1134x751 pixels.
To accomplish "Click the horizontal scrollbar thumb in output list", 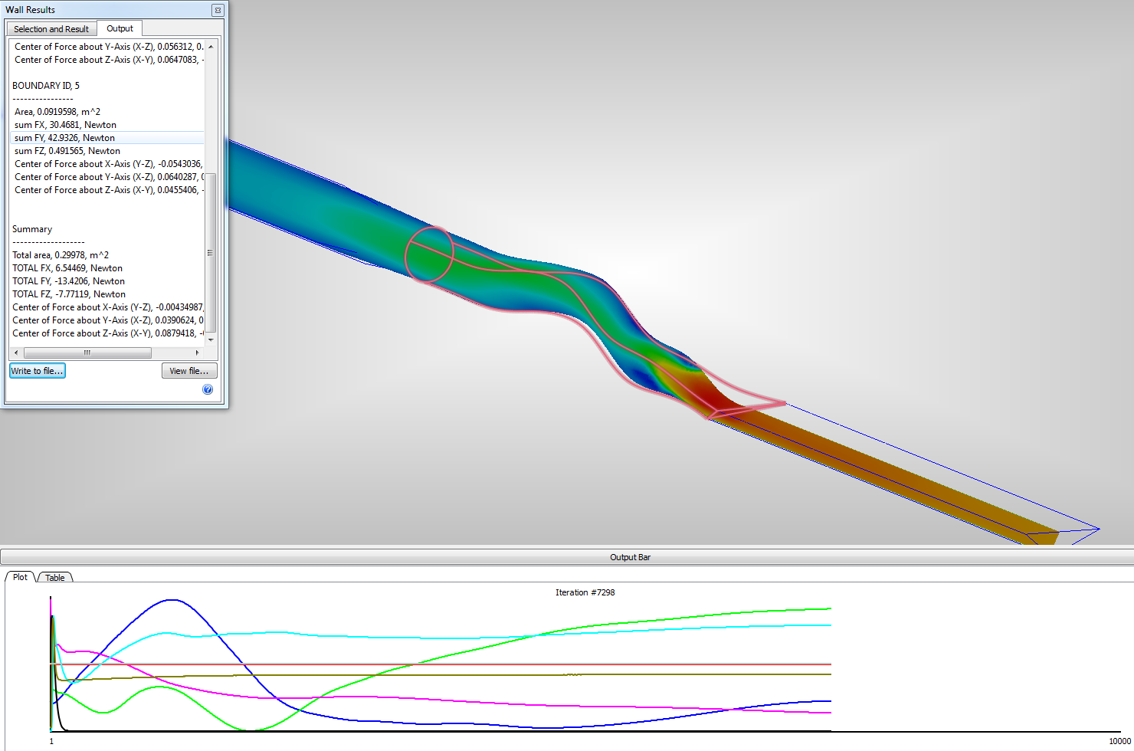I will (x=87, y=353).
